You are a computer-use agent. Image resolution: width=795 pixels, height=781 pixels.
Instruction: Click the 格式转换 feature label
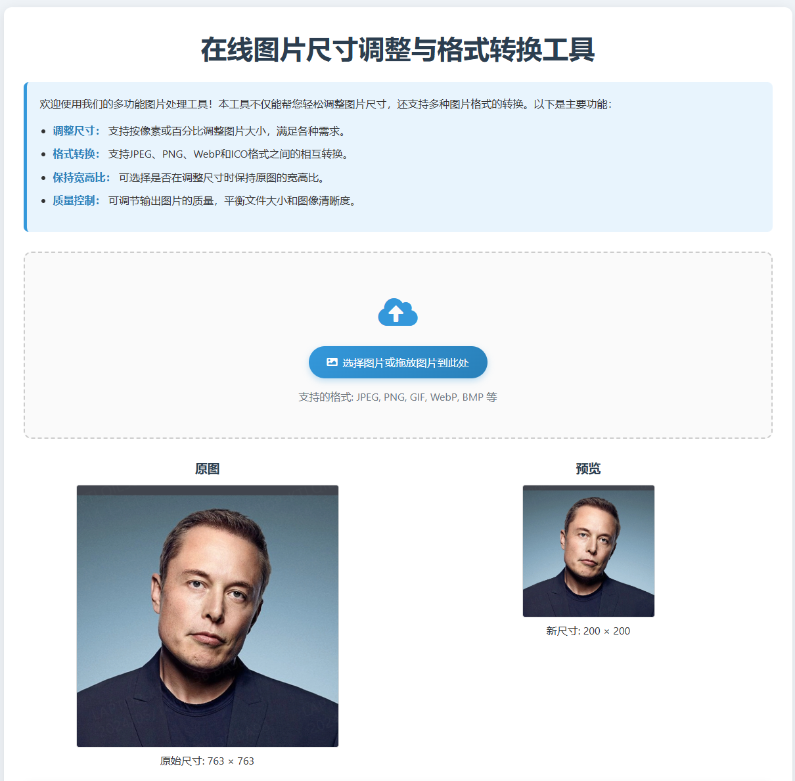(77, 154)
